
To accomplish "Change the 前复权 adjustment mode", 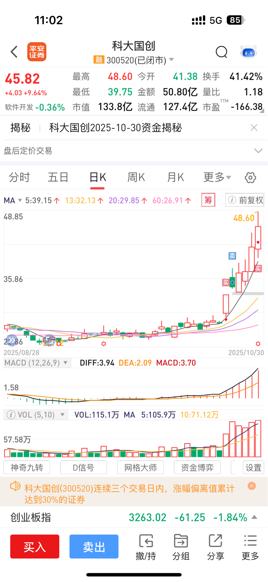I will pyautogui.click(x=245, y=200).
